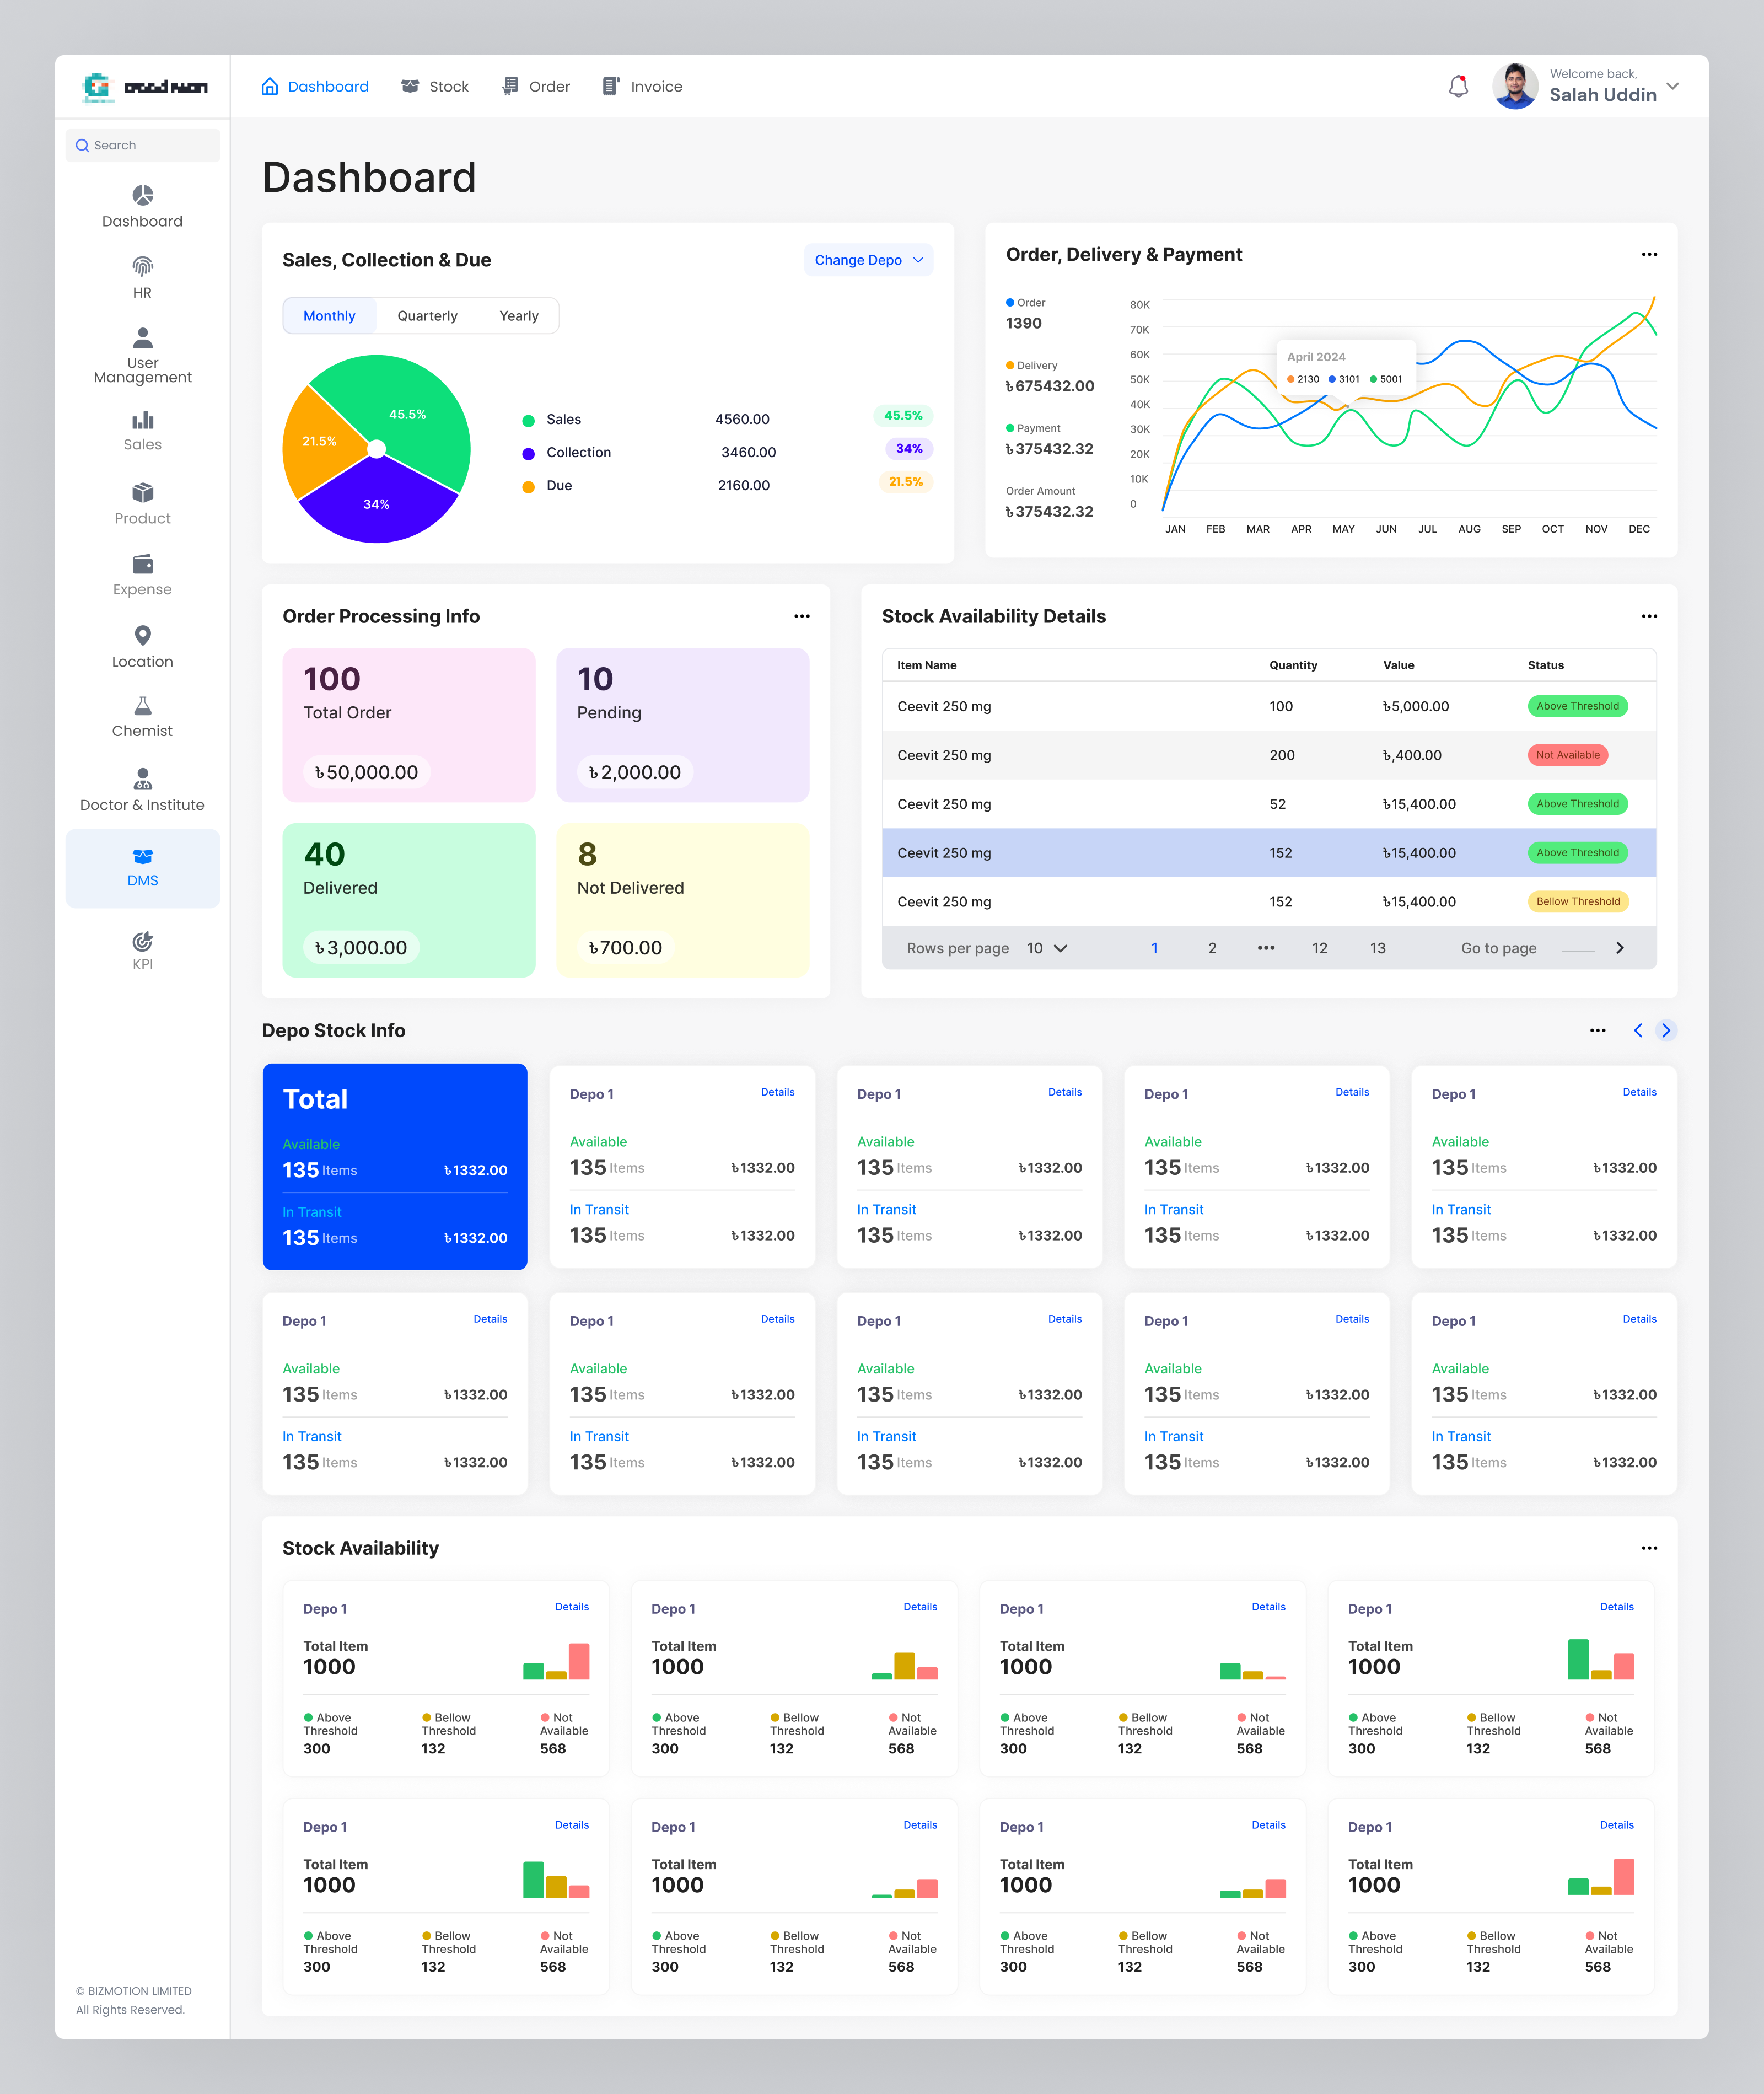Click inside the Search field

click(x=142, y=145)
